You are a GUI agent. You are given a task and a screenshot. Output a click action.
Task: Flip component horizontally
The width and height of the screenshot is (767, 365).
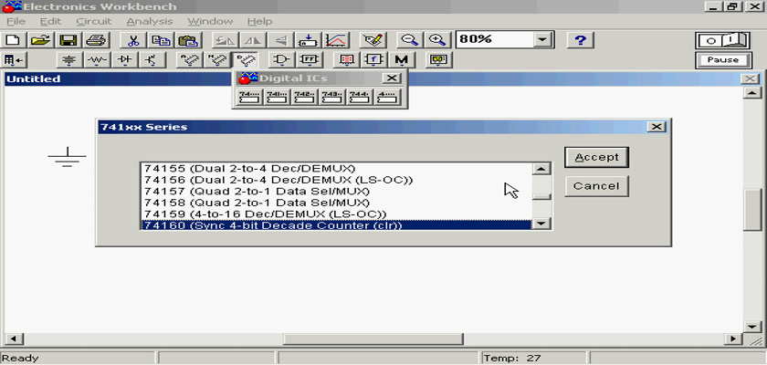(x=253, y=40)
